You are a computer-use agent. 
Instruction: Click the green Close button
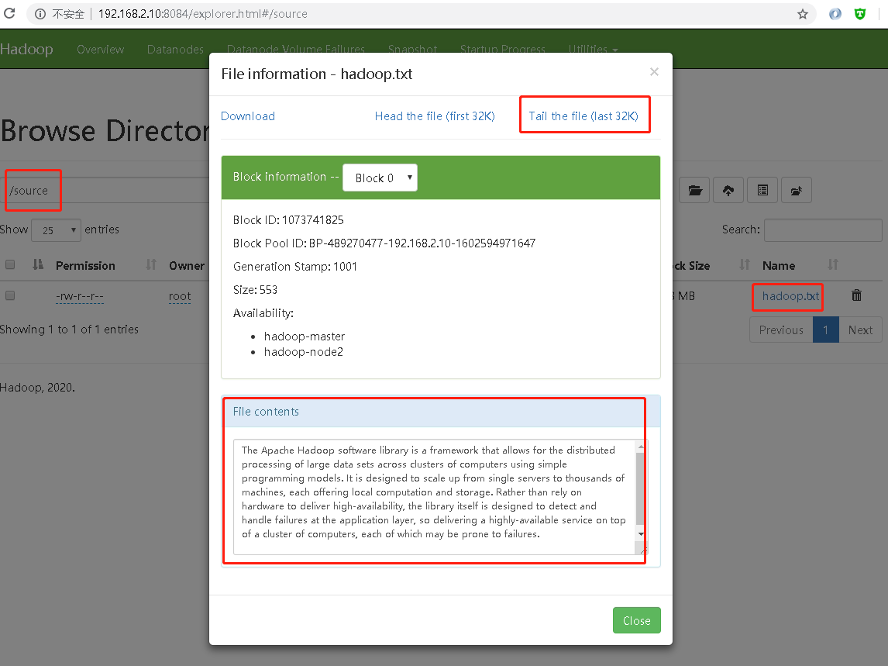tap(636, 621)
